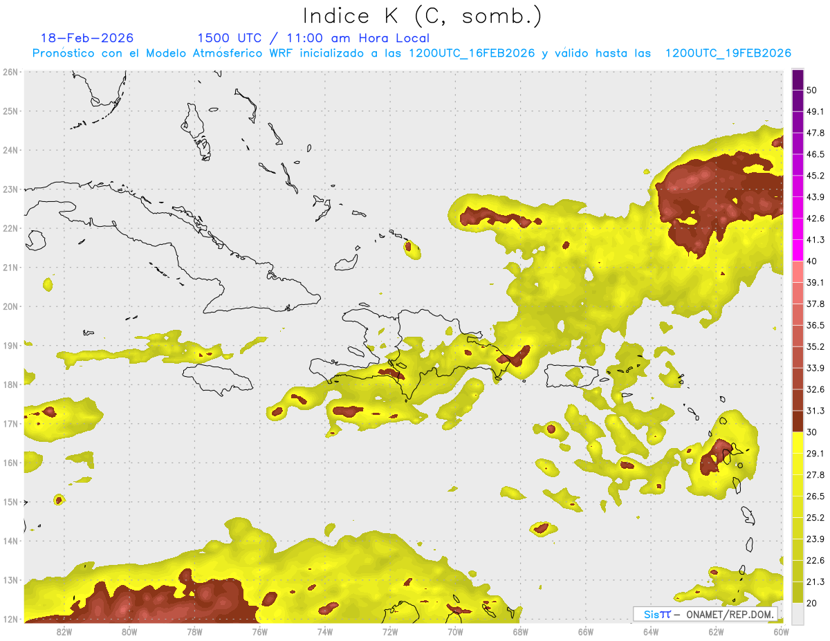Click the '24N' latitude label
The width and height of the screenshot is (830, 641).
pos(10,150)
